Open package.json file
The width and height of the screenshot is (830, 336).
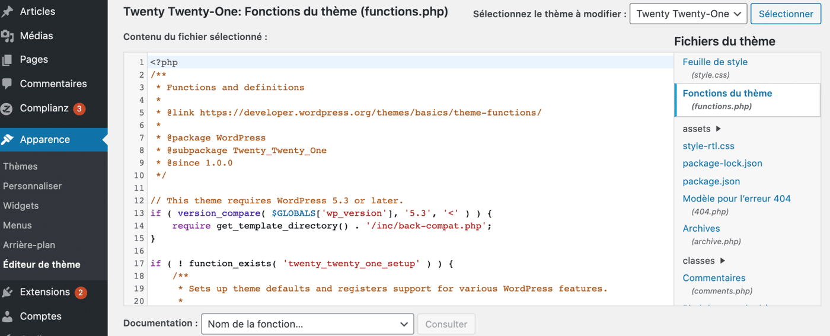click(711, 181)
